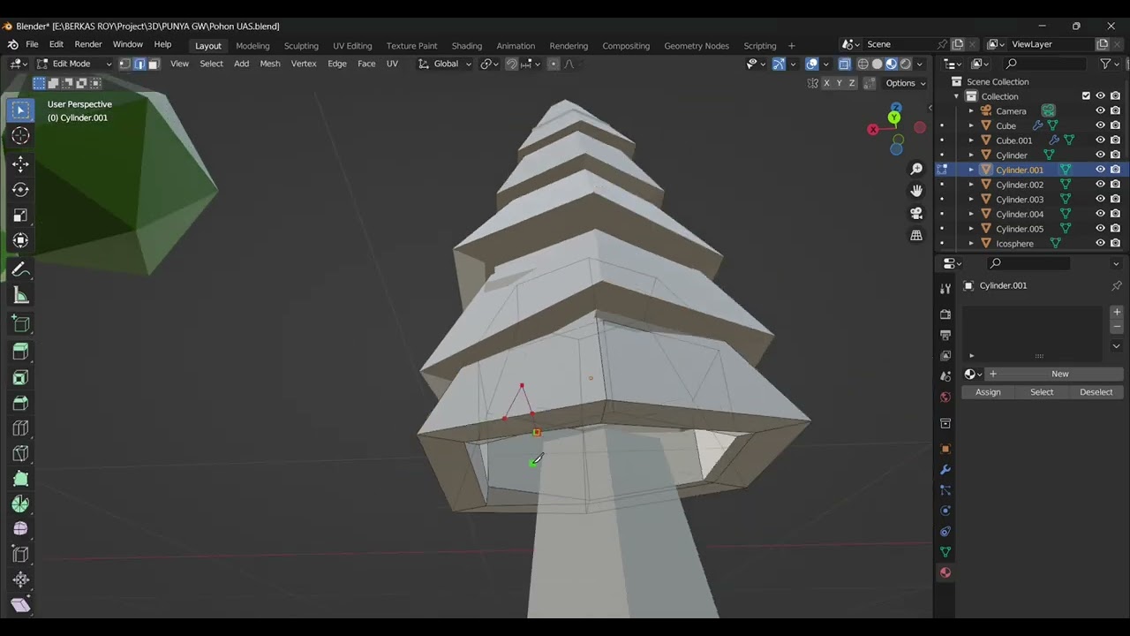1130x636 pixels.
Task: Open the Physics properties tab
Action: tap(945, 511)
